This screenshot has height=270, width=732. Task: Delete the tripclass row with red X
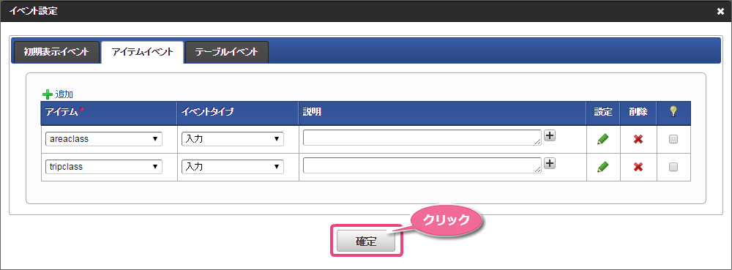click(x=638, y=167)
